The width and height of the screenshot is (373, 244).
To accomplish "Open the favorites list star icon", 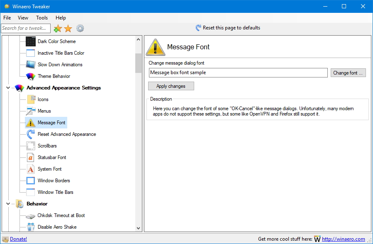I will click(68, 29).
